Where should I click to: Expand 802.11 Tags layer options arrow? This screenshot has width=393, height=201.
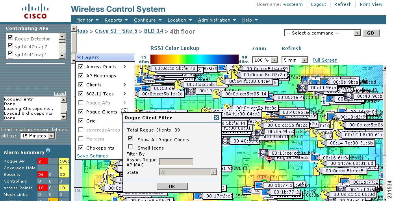pos(124,93)
